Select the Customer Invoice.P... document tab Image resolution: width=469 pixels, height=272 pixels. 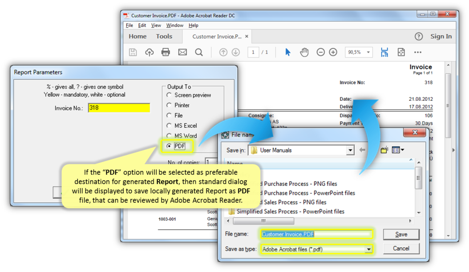217,36
